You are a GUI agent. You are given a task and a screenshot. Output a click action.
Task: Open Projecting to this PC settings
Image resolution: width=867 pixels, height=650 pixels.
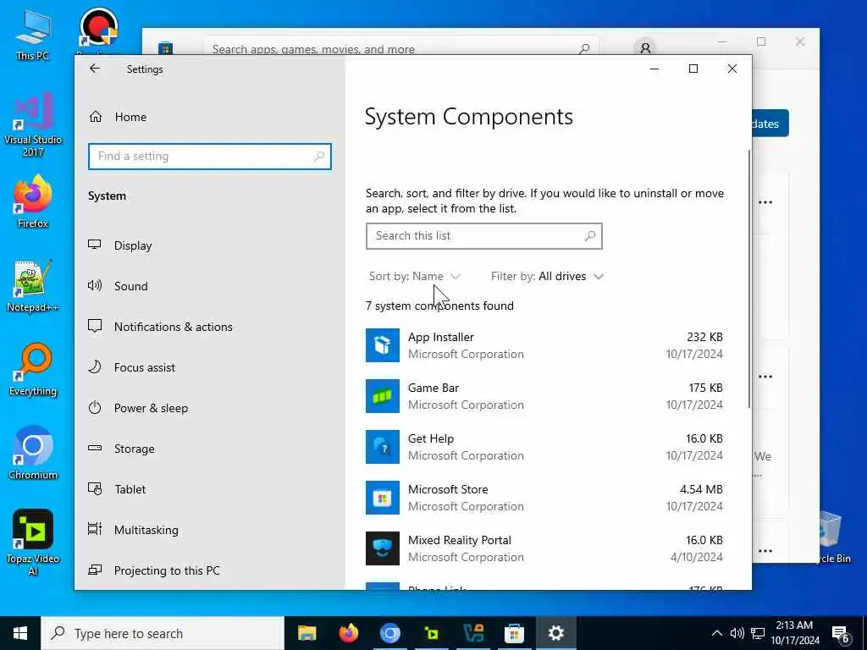tap(167, 570)
